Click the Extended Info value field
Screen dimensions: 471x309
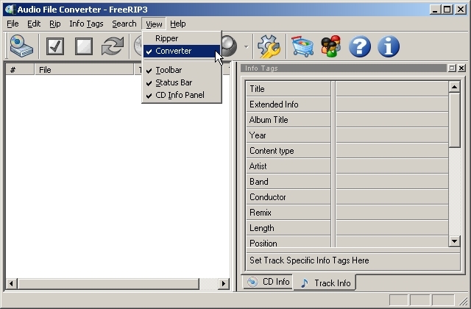[392, 104]
